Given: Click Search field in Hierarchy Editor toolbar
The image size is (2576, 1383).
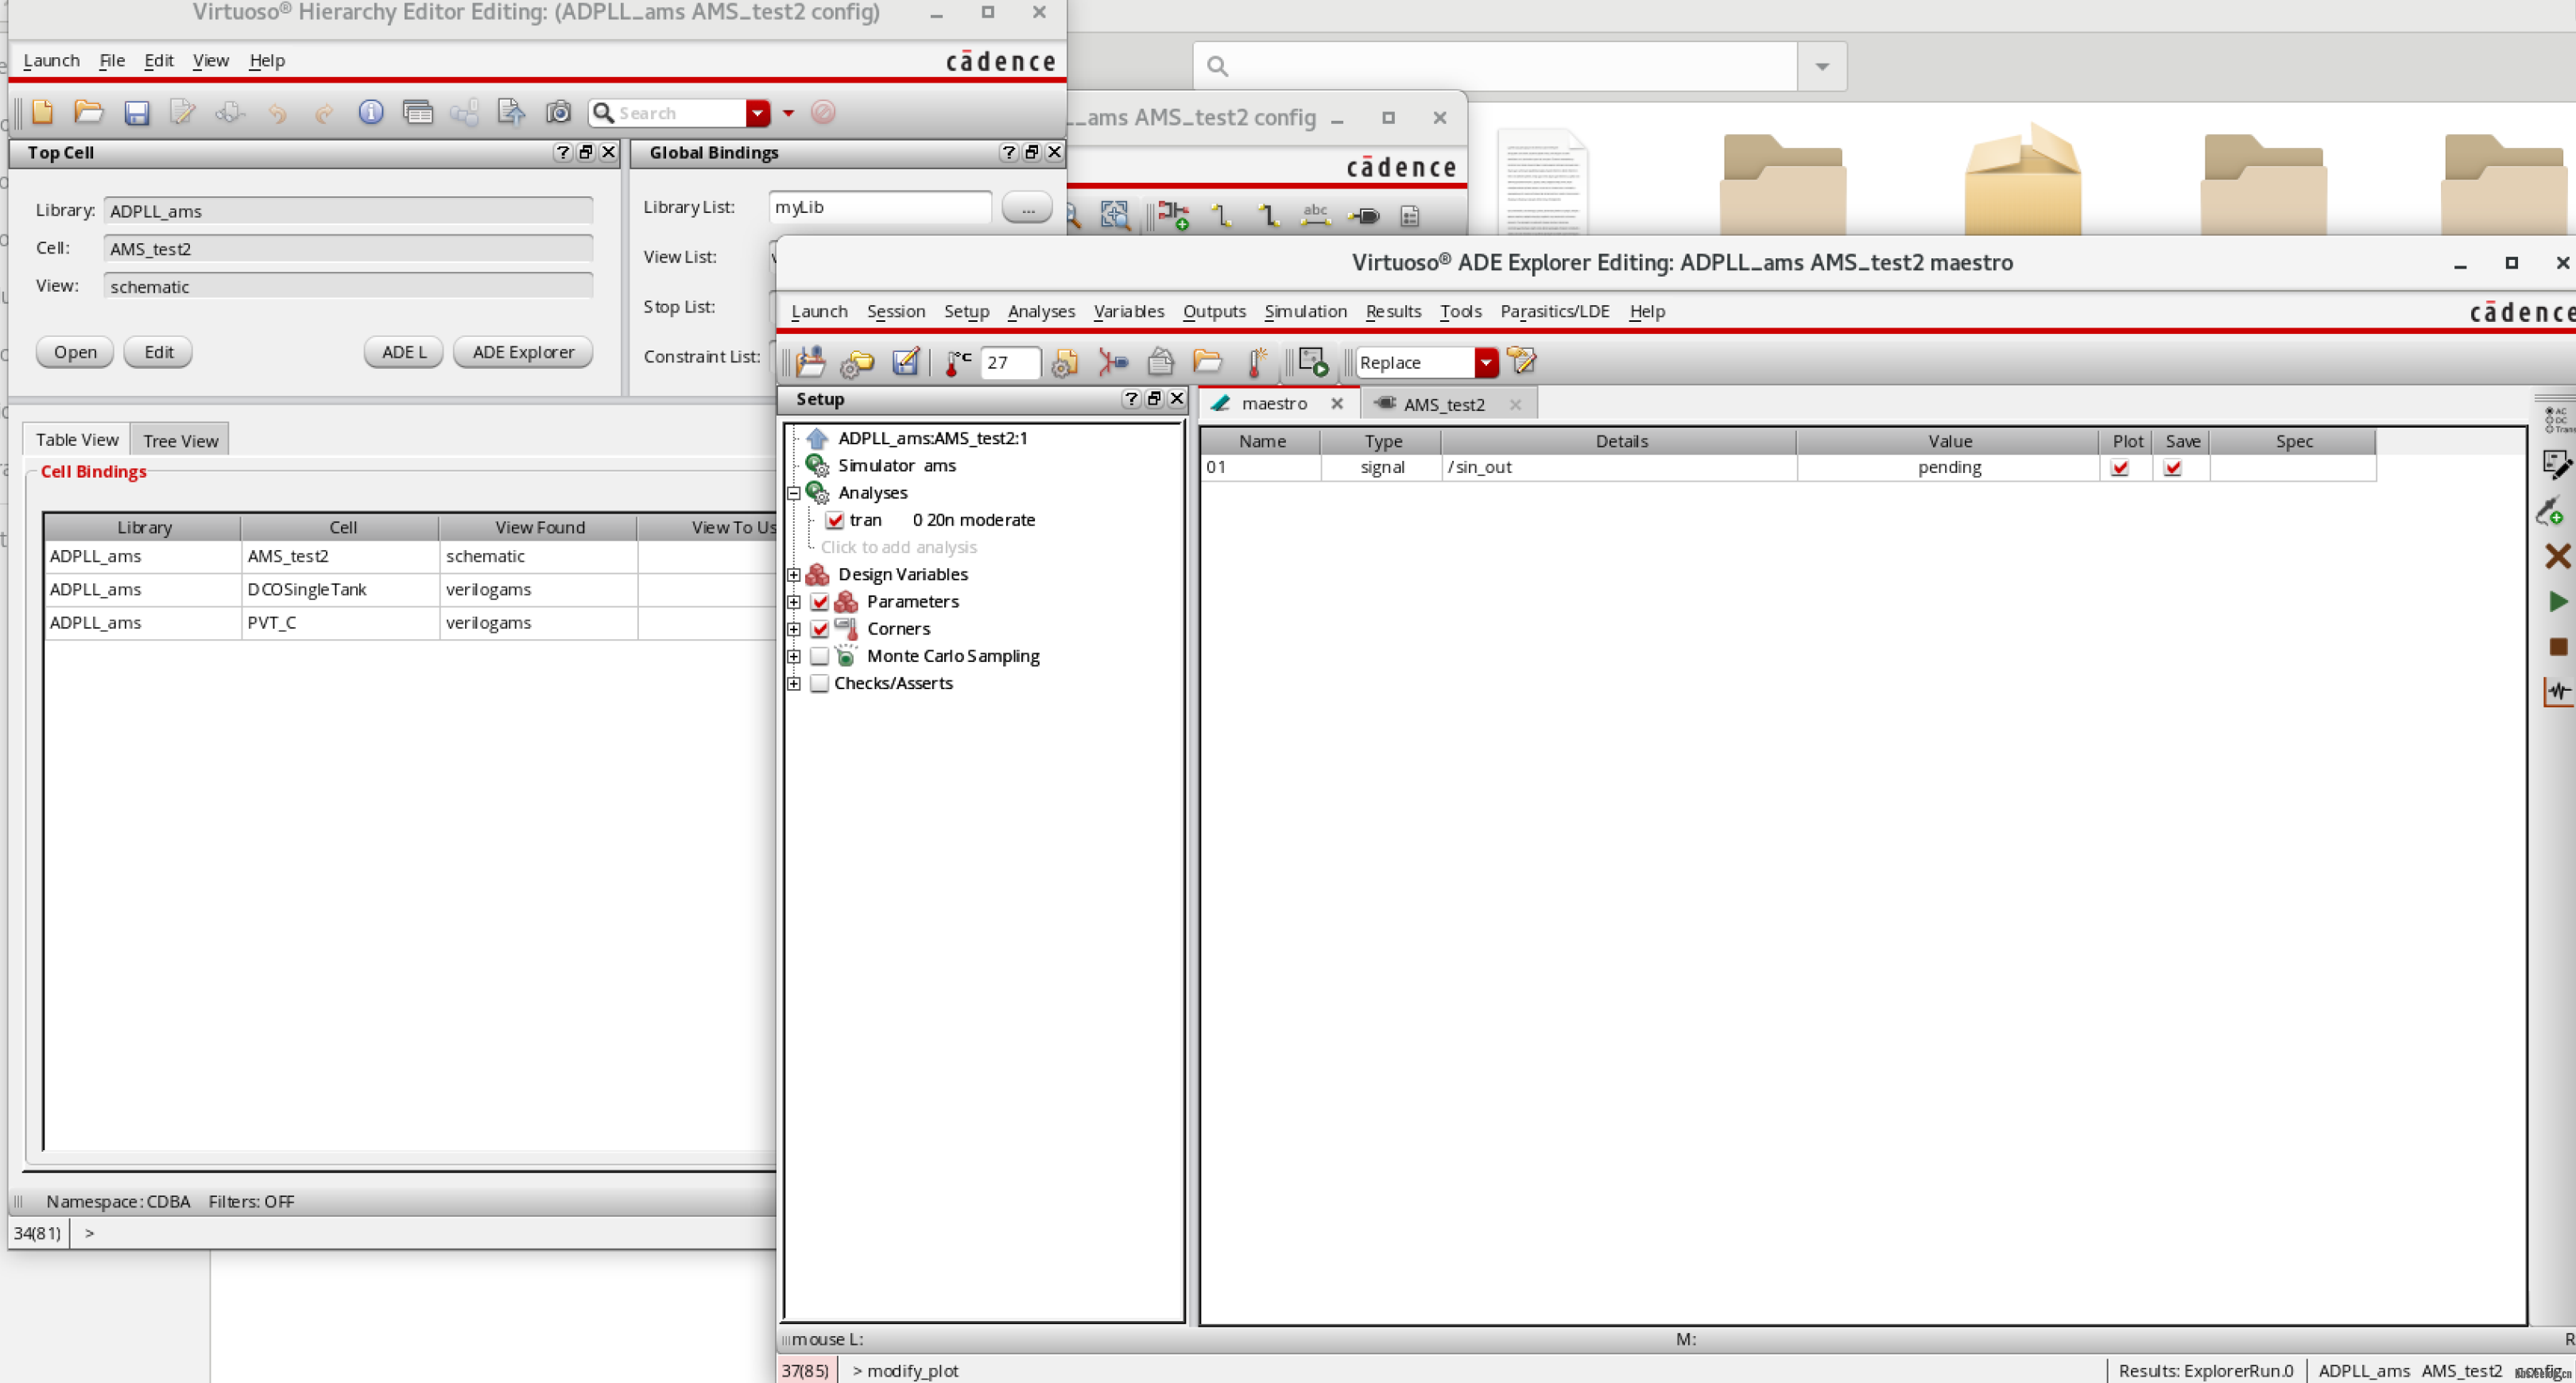Looking at the screenshot, I should point(680,113).
